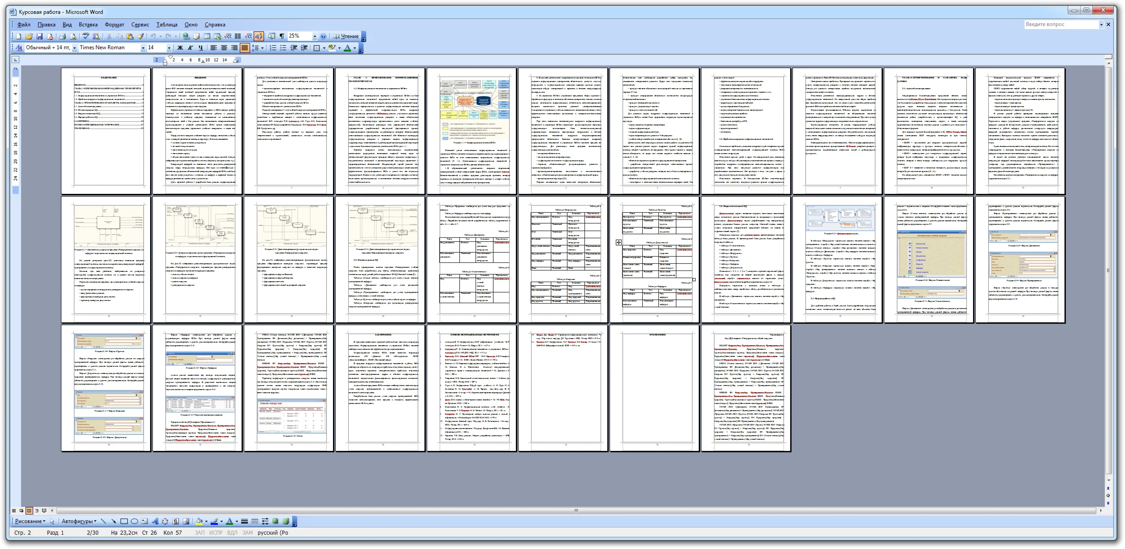1125x549 pixels.
Task: Open Print Preview from toolbar
Action: point(73,36)
